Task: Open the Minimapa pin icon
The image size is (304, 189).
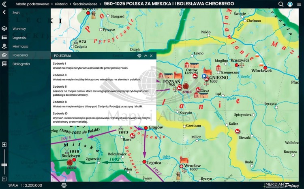Action: [x=4, y=46]
